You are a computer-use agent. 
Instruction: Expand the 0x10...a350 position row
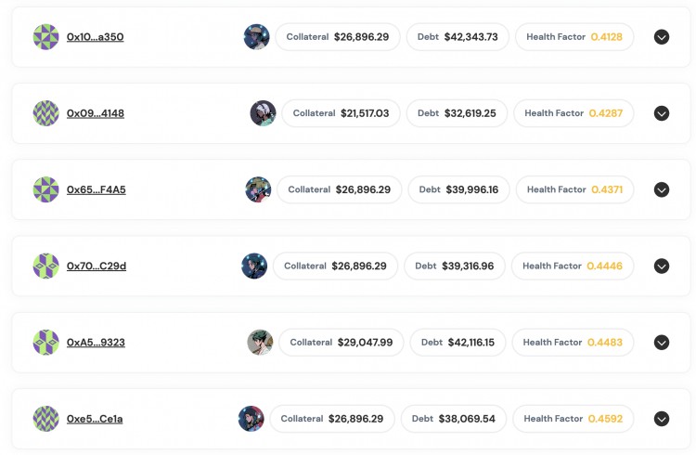[662, 37]
